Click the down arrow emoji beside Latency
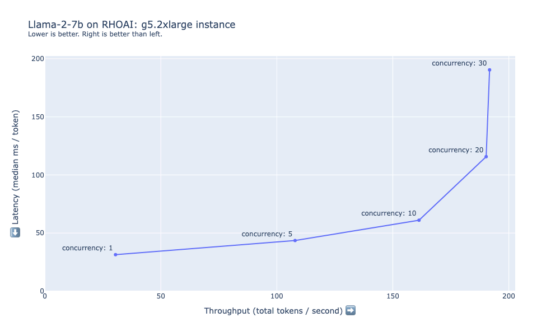Viewport: 560px width, 336px height. [15, 232]
